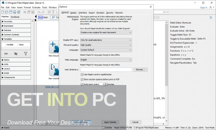216x130 pixels.
Task: Expand the Greek palette
Action: point(16,73)
